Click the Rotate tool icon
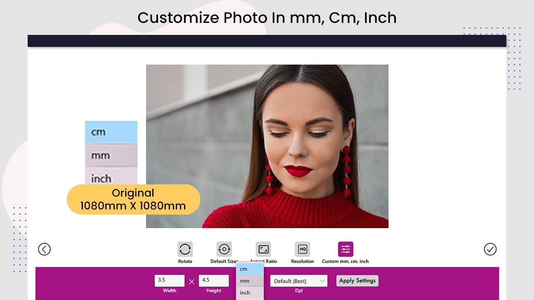The width and height of the screenshot is (534, 300). (185, 249)
